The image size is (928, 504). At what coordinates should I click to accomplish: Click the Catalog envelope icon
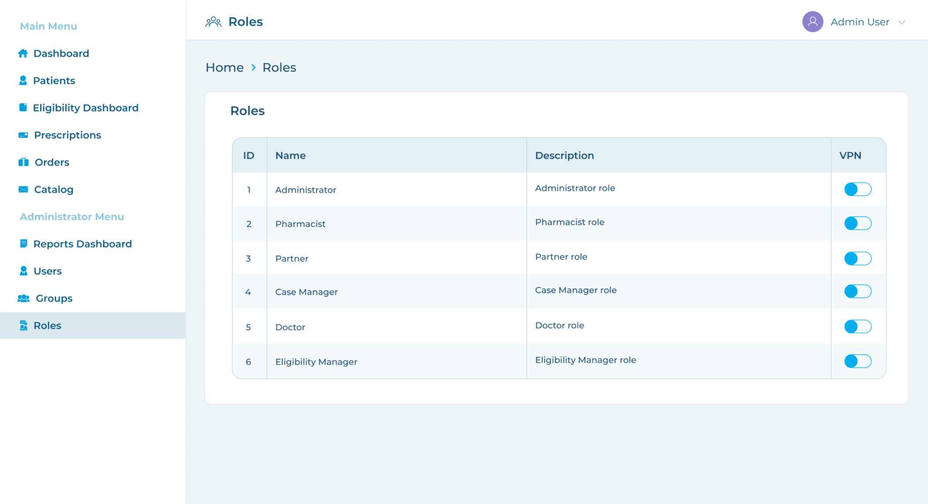point(23,189)
